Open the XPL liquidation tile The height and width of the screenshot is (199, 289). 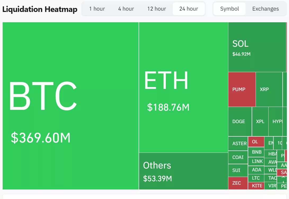(260, 122)
